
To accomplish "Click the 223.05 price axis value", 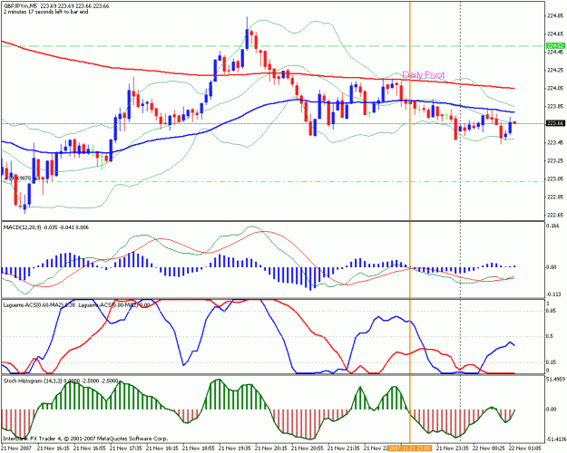I will 556,178.
